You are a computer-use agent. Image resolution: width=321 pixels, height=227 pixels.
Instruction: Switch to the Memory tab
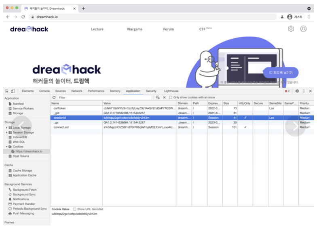click(115, 91)
